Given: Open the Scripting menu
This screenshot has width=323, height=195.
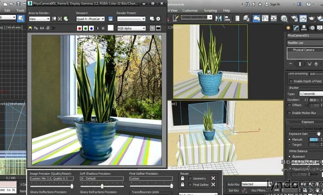Looking at the screenshot, I should [210, 10].
